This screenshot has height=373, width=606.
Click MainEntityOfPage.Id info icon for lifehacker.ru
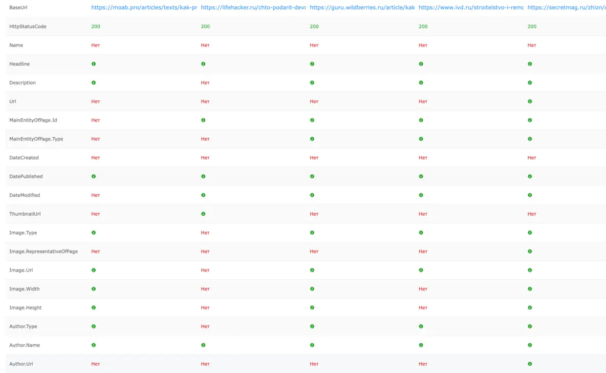pos(203,120)
